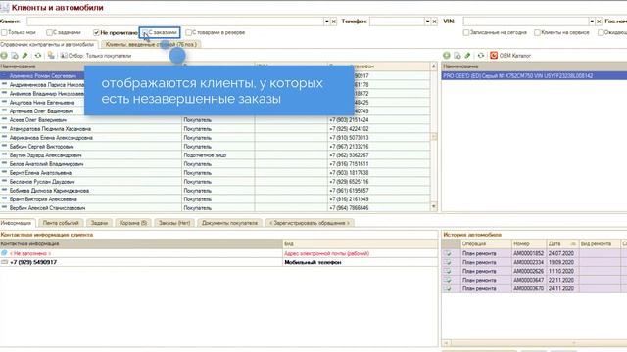This screenshot has height=352, width=627.
Task: Open the 'Заказы (Нет)' tab
Action: [x=174, y=223]
